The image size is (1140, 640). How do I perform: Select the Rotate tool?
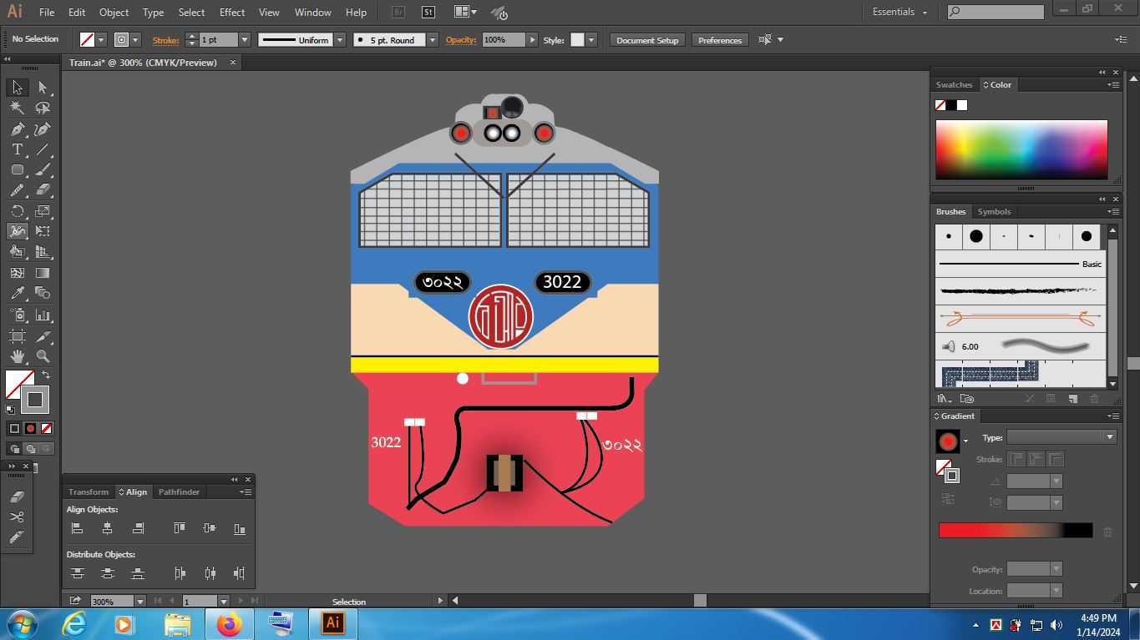pyautogui.click(x=17, y=211)
